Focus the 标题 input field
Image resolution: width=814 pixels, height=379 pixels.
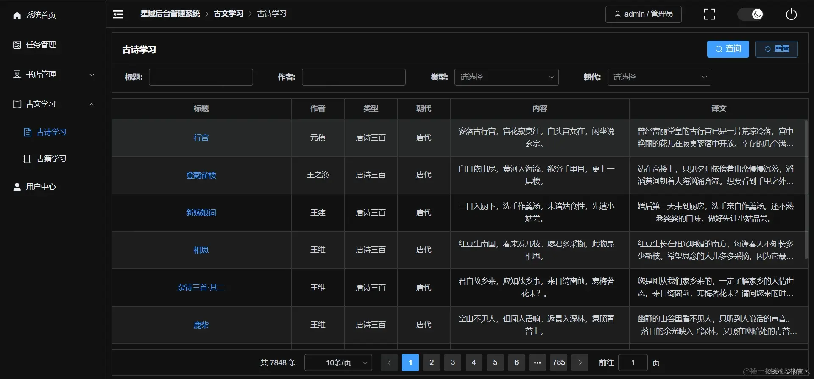201,77
